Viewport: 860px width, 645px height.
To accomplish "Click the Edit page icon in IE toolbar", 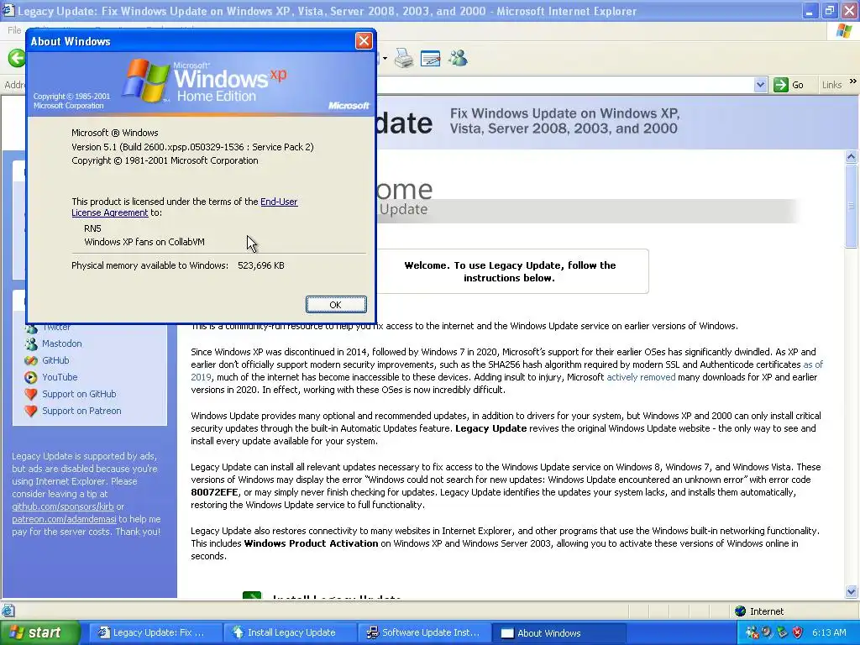I will click(x=431, y=58).
